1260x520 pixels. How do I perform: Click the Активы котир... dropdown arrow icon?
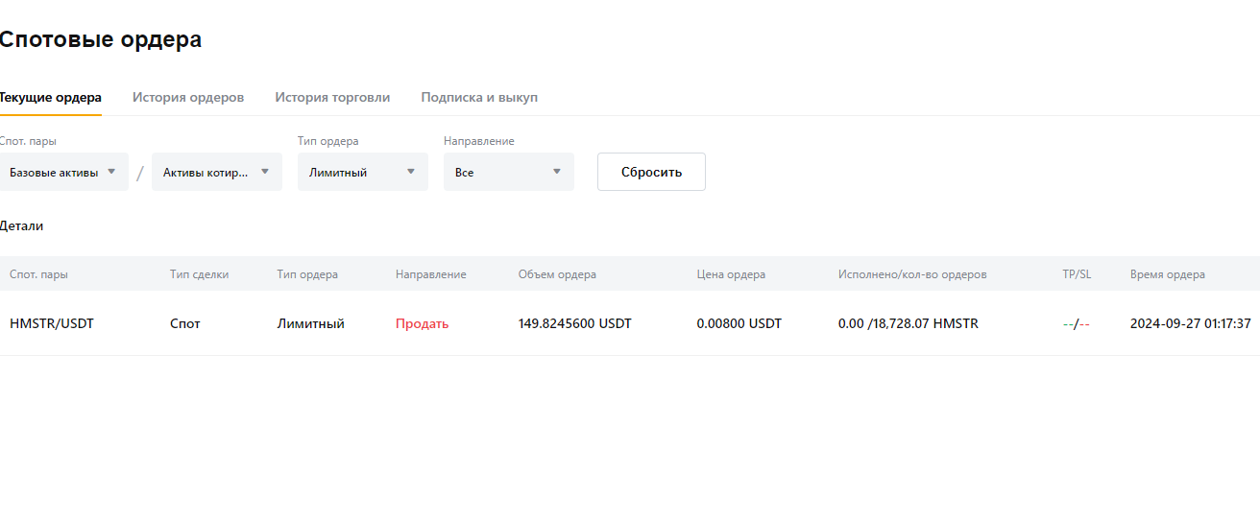point(265,172)
